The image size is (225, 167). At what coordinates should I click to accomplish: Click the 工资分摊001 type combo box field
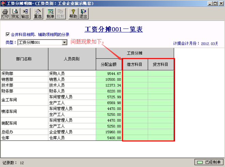[39, 43]
